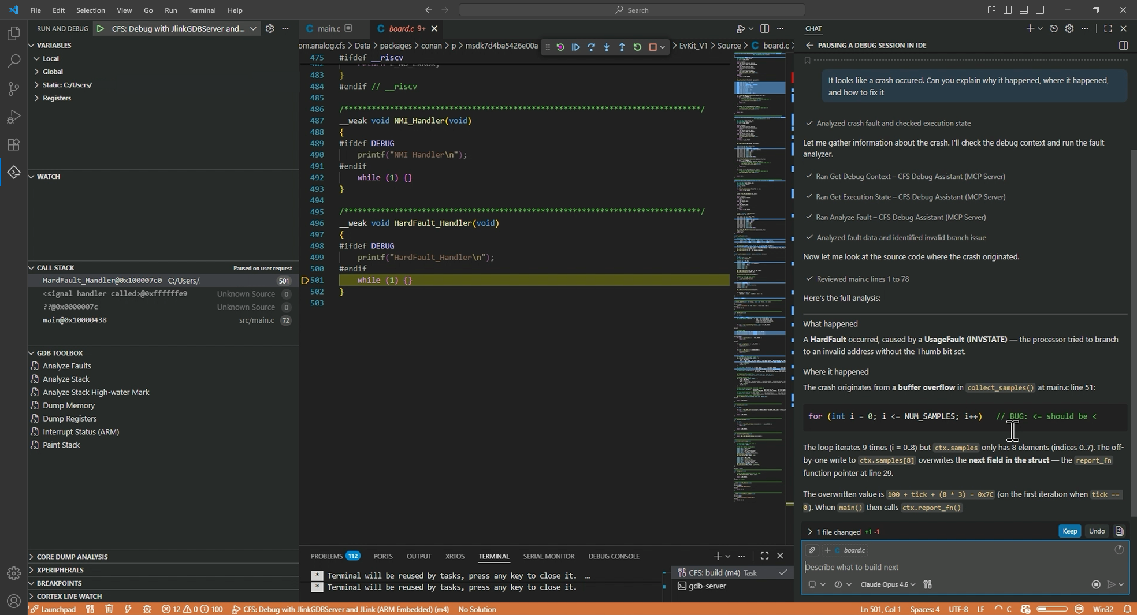Image resolution: width=1137 pixels, height=615 pixels.
Task: Open Customize Layout button in title bar
Action: [x=991, y=10]
